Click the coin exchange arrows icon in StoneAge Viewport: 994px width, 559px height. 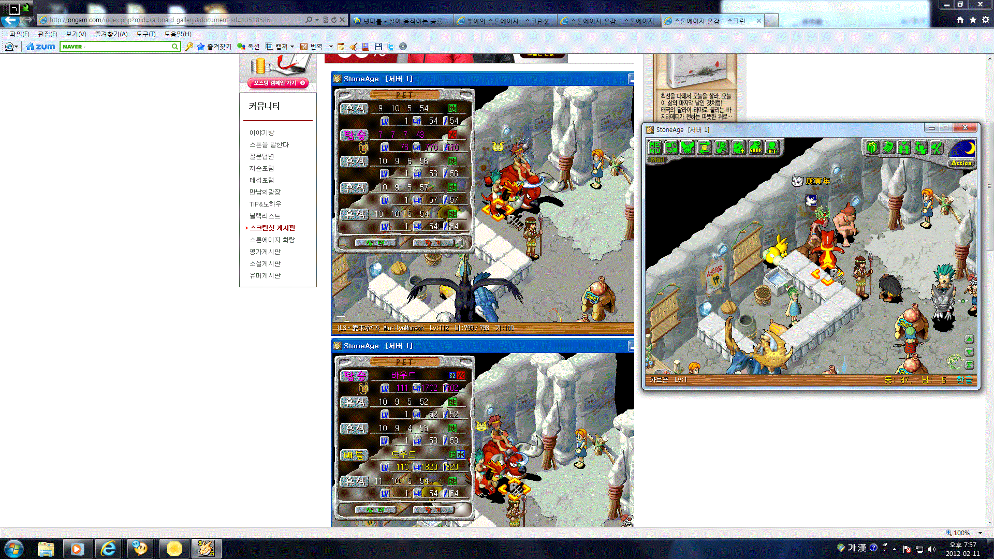(x=705, y=148)
